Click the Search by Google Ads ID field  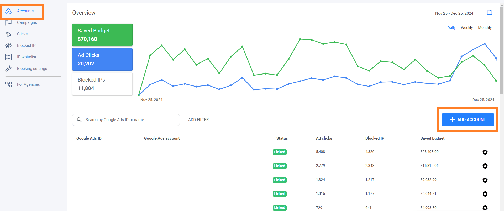tap(129, 120)
